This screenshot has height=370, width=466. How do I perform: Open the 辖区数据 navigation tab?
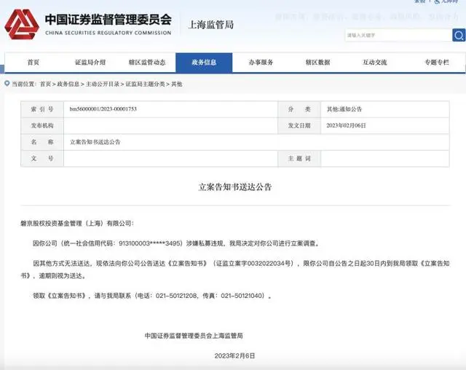point(317,63)
